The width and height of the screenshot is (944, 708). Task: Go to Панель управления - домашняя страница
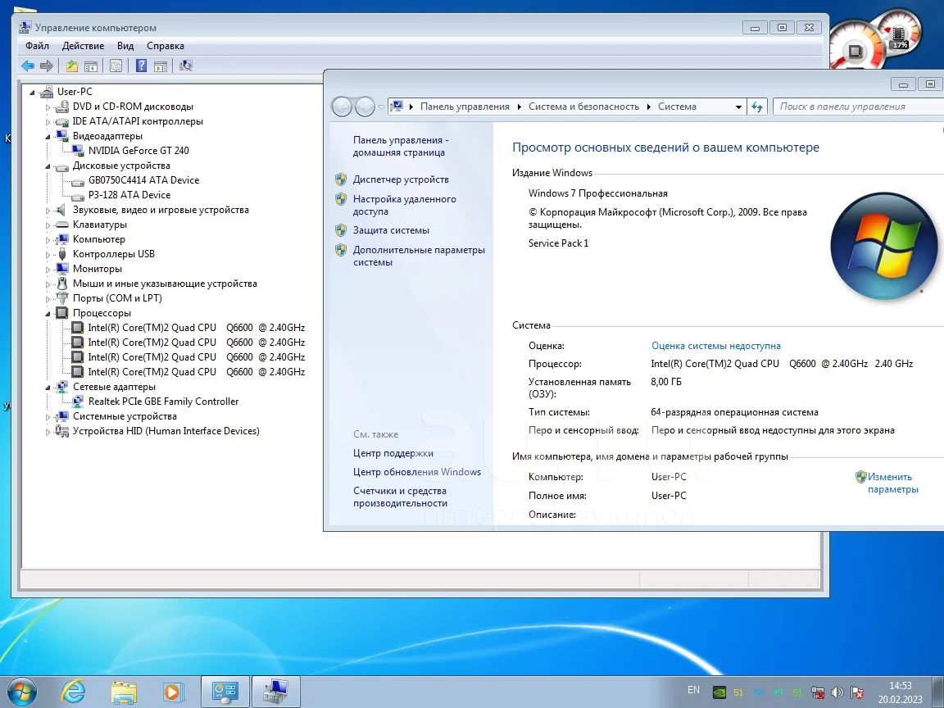[x=401, y=147]
